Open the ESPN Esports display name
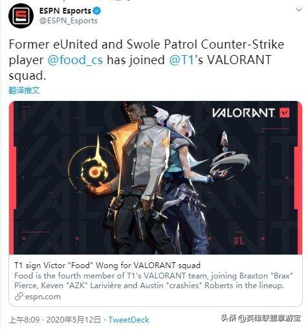Image resolution: width=308 pixels, height=329 pixels. click(x=65, y=11)
